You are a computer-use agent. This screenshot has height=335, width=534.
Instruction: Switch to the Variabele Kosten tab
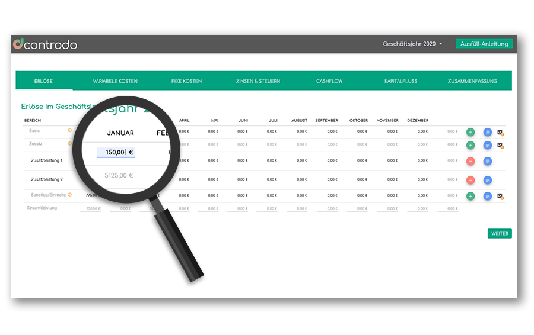click(115, 81)
